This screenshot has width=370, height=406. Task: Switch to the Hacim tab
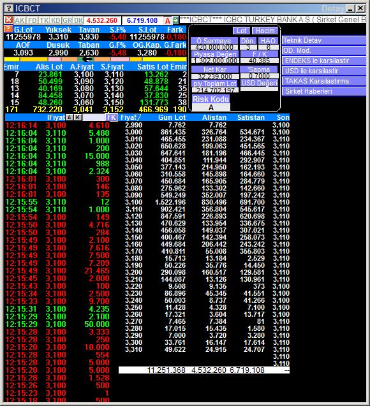point(265,31)
